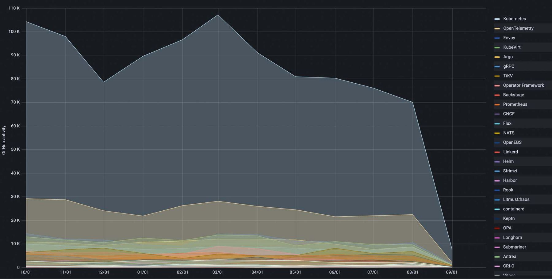Open color picker for Prometheus series
Screen dimensions: 552x279
[x=497, y=104]
